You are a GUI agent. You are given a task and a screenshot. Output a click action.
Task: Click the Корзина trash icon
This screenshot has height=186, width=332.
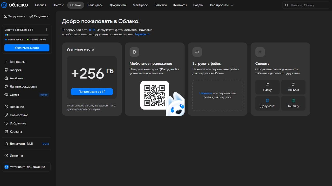point(6,131)
